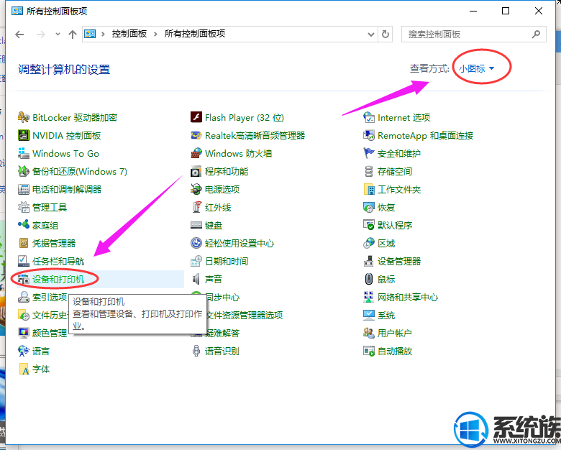561x450 pixels.
Task: Open the 键盘 keyboard icon
Action: (196, 225)
